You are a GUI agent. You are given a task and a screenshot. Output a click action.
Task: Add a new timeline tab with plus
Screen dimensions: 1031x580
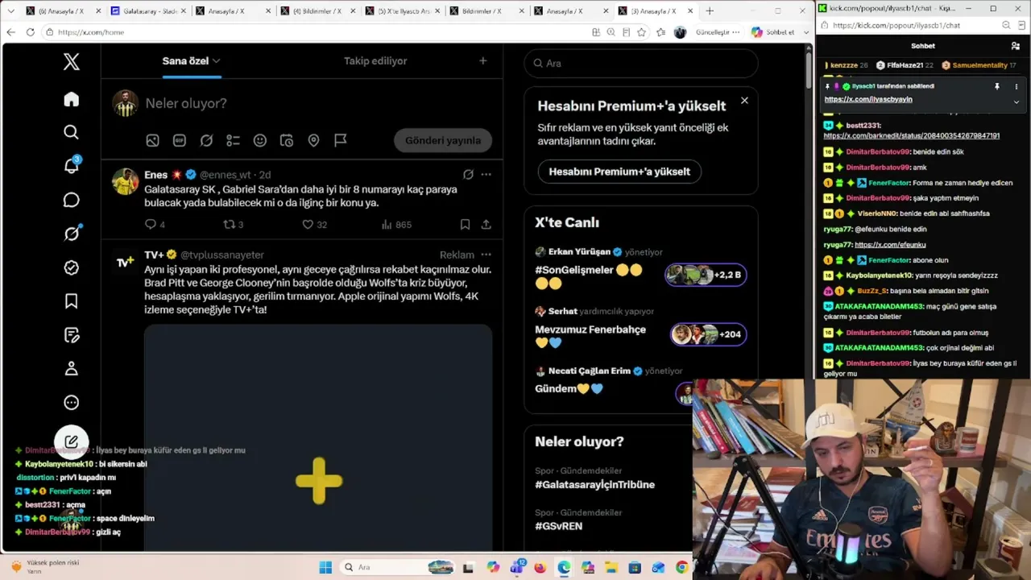[483, 61]
